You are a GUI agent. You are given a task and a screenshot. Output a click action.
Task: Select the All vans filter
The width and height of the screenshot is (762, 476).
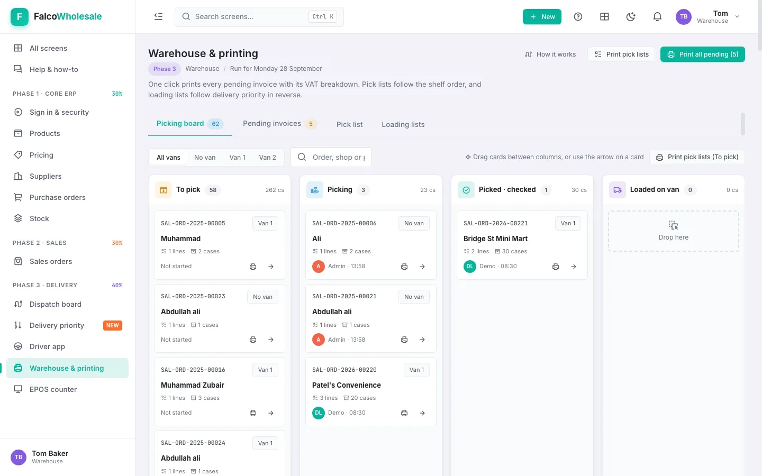click(168, 158)
